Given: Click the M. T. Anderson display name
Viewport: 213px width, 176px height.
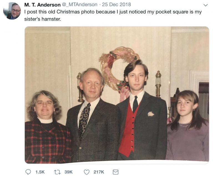Looking at the screenshot, I should coord(42,5).
